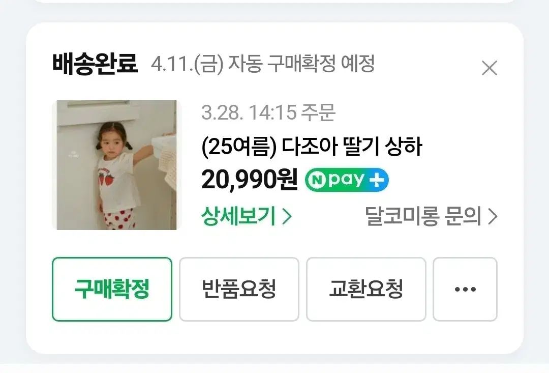
Task: Click the product title 다조아 딸기 상하
Action: (x=352, y=147)
